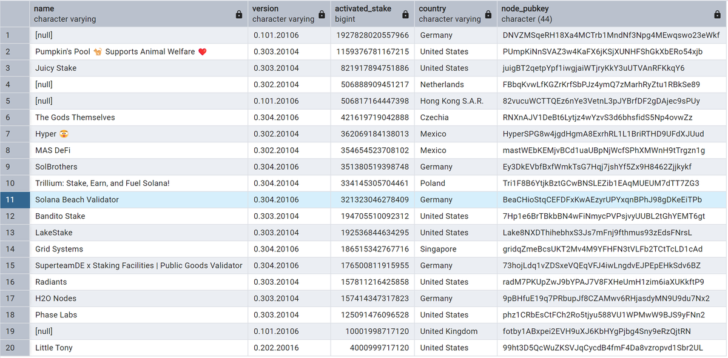Viewport: 728px width, 358px height.
Task: Click the "The Gods Themselves" cell
Action: [138, 118]
